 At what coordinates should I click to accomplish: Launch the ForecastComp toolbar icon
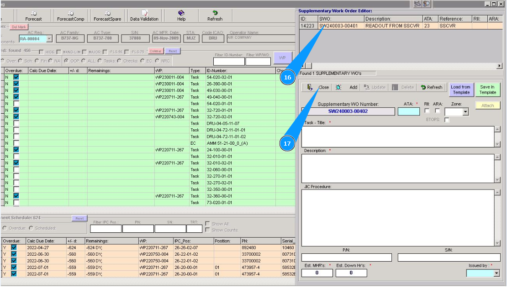coord(70,16)
